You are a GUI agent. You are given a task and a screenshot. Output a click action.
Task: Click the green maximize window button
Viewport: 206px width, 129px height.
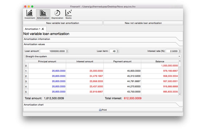click(x=32, y=6)
